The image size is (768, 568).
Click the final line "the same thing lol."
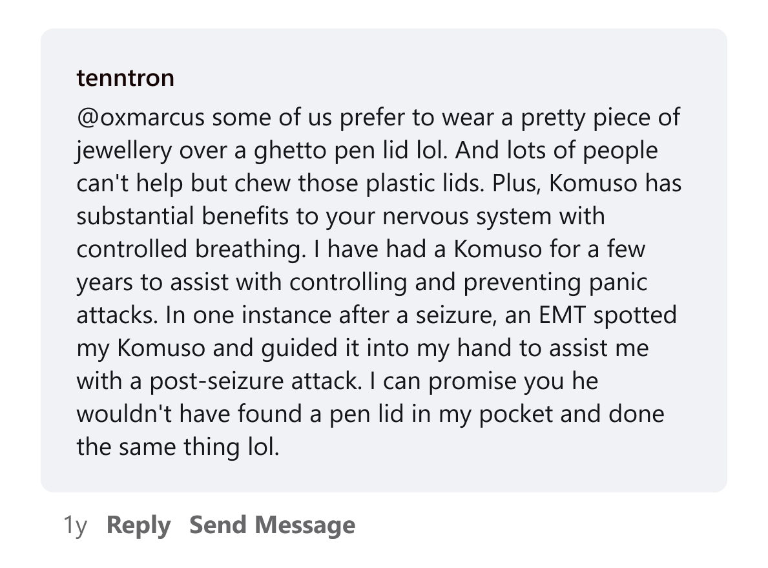coord(178,448)
